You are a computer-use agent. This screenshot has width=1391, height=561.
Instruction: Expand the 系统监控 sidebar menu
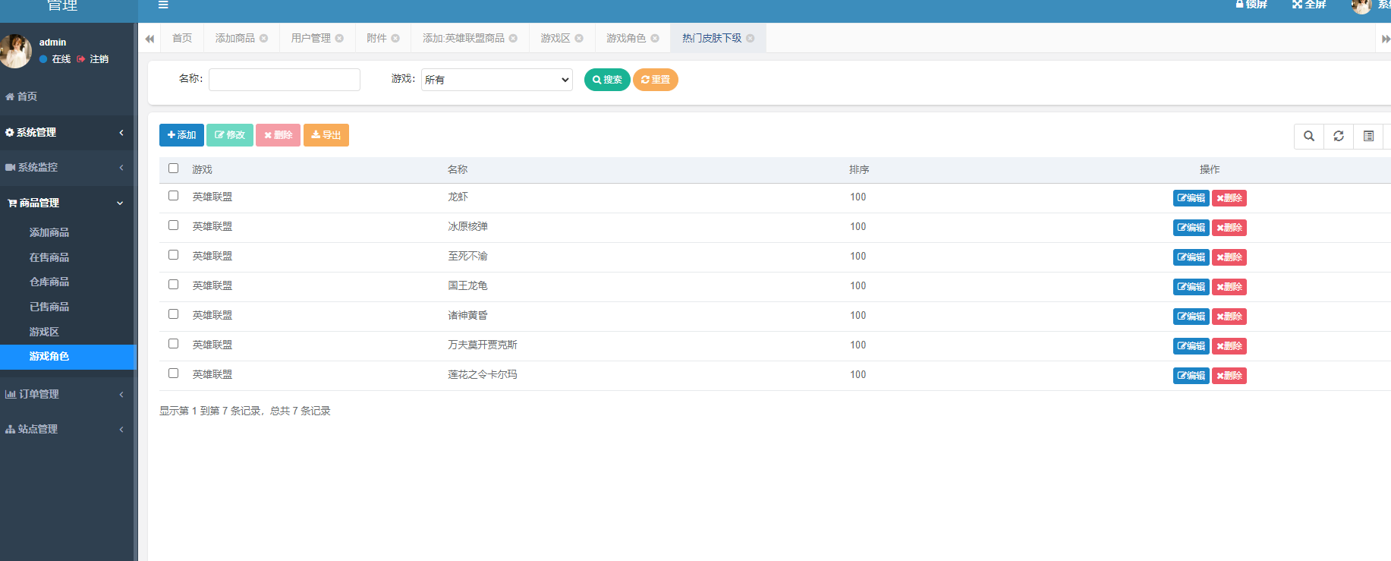pyautogui.click(x=67, y=168)
